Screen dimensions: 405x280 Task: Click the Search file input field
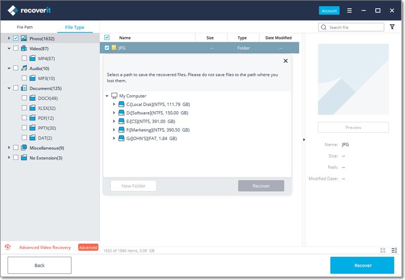354,27
